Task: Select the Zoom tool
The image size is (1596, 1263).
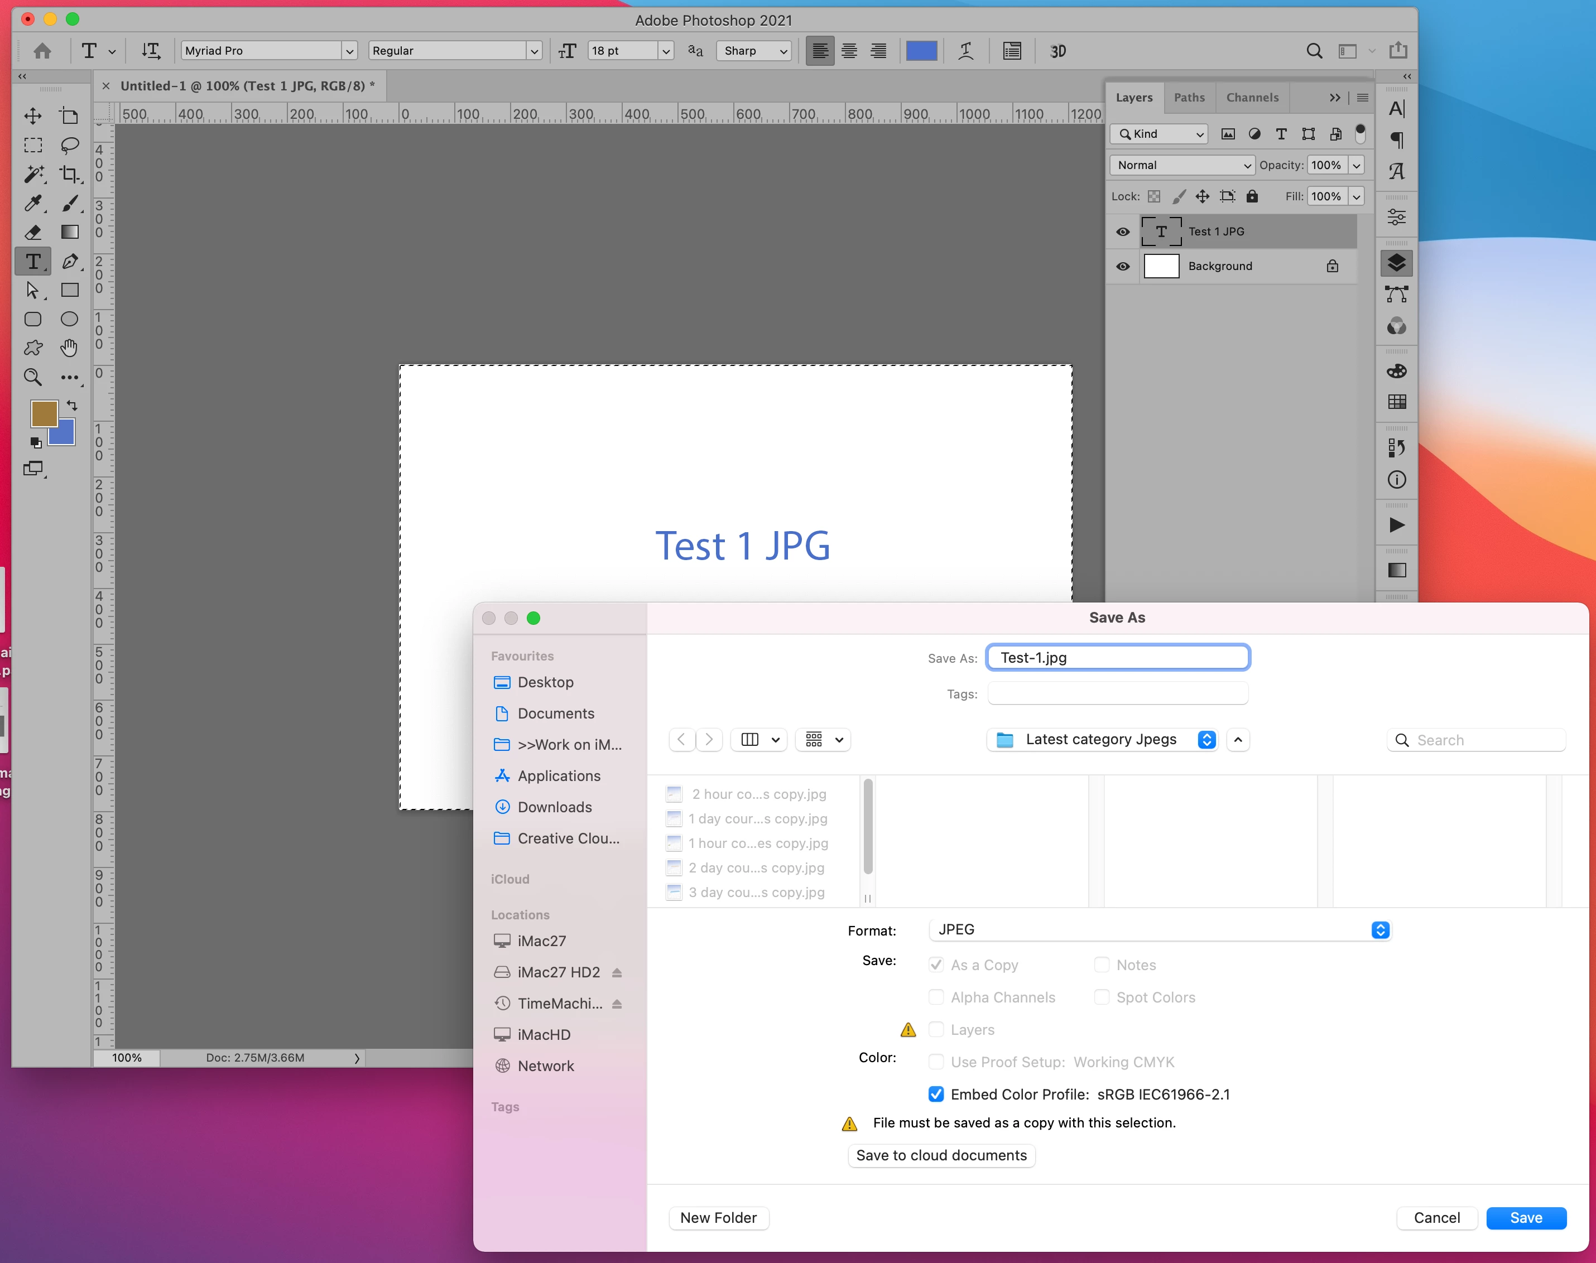Action: [x=32, y=377]
